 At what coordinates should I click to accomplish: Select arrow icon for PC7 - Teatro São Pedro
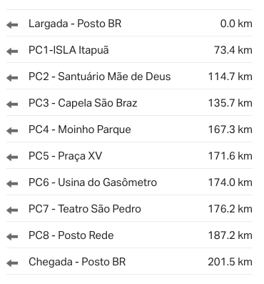pos(12,210)
